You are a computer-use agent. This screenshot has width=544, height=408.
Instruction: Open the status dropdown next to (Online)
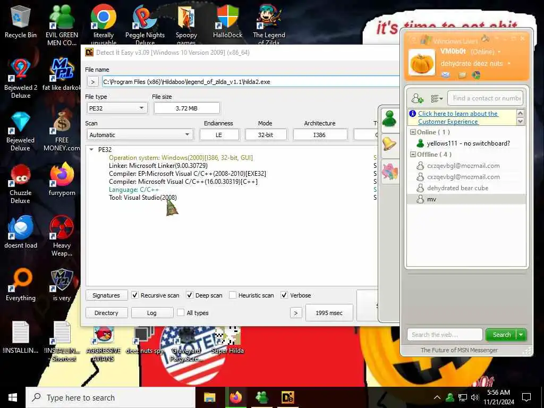499,52
